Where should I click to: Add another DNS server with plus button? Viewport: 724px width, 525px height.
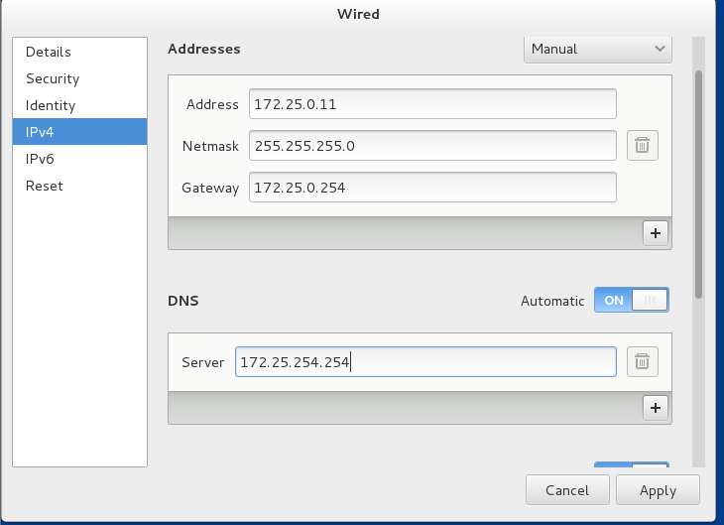pos(656,408)
